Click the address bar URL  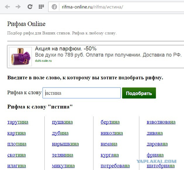(x=92, y=7)
